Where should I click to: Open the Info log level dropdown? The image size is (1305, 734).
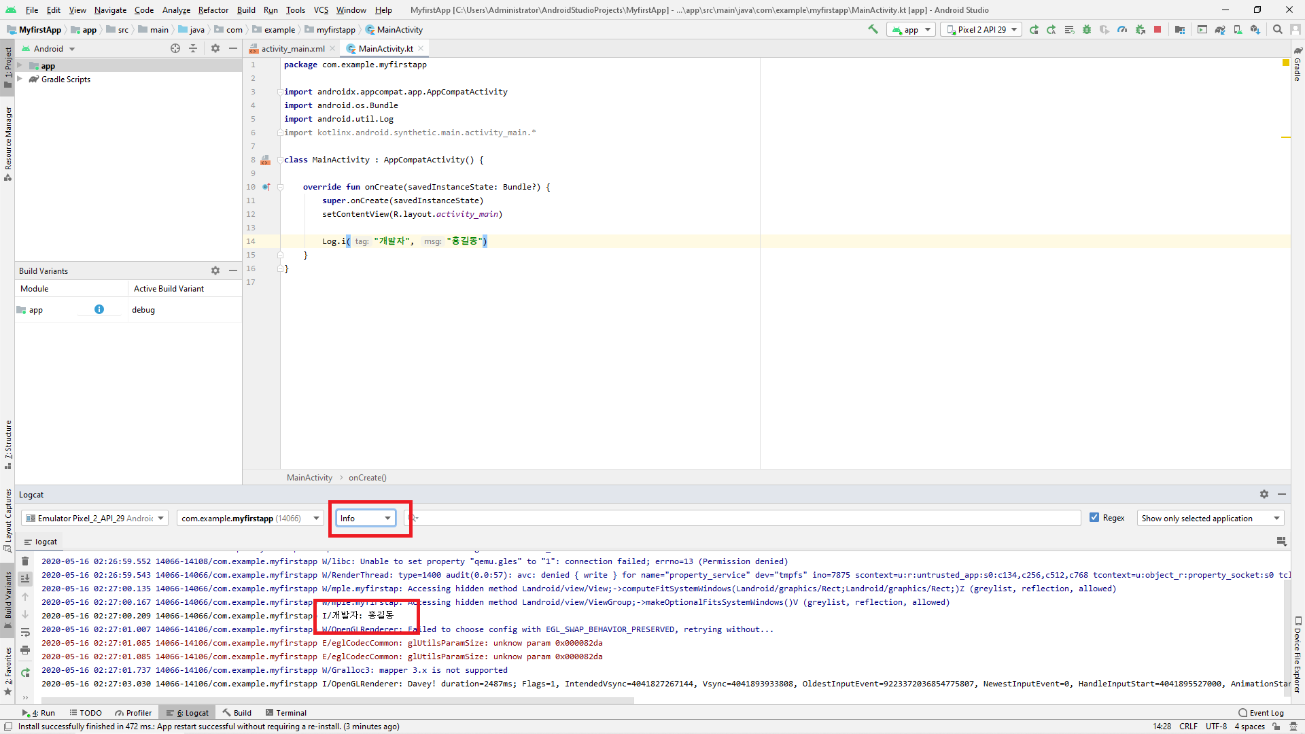click(366, 519)
